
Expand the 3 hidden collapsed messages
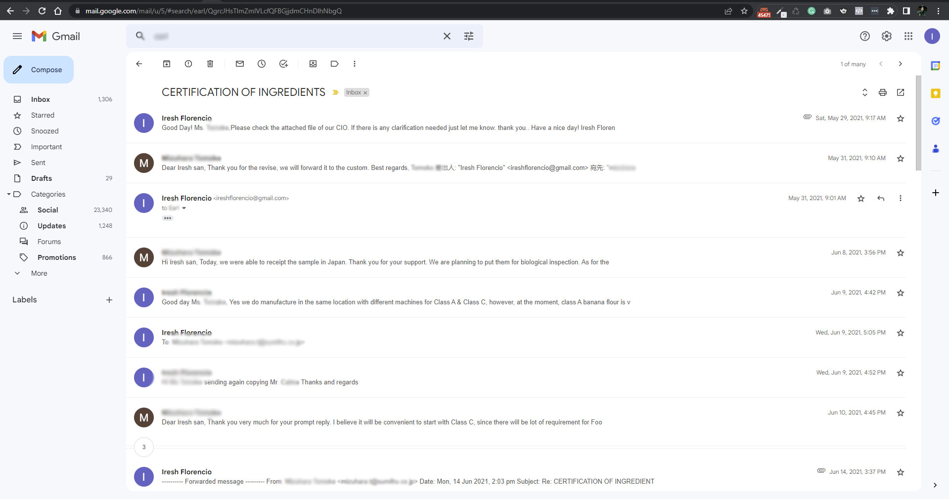pyautogui.click(x=144, y=447)
